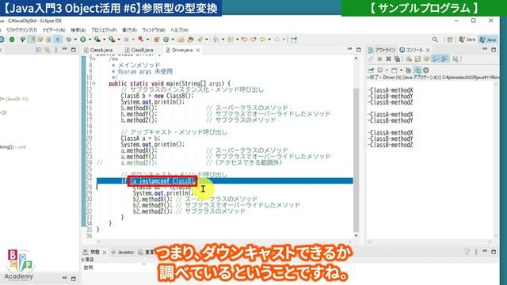Click the Last Edit Location arrow icon
This screenshot has width=507, height=285.
pos(245,40)
